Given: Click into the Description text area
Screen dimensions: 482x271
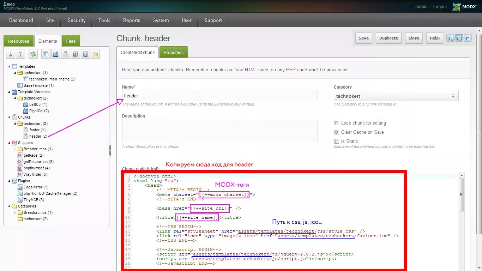Looking at the screenshot, I should tap(220, 131).
